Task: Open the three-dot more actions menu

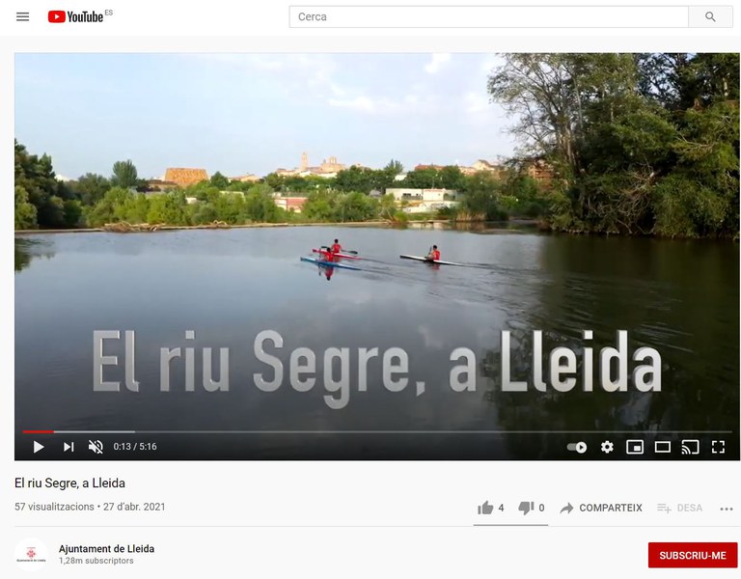Action: (x=727, y=509)
